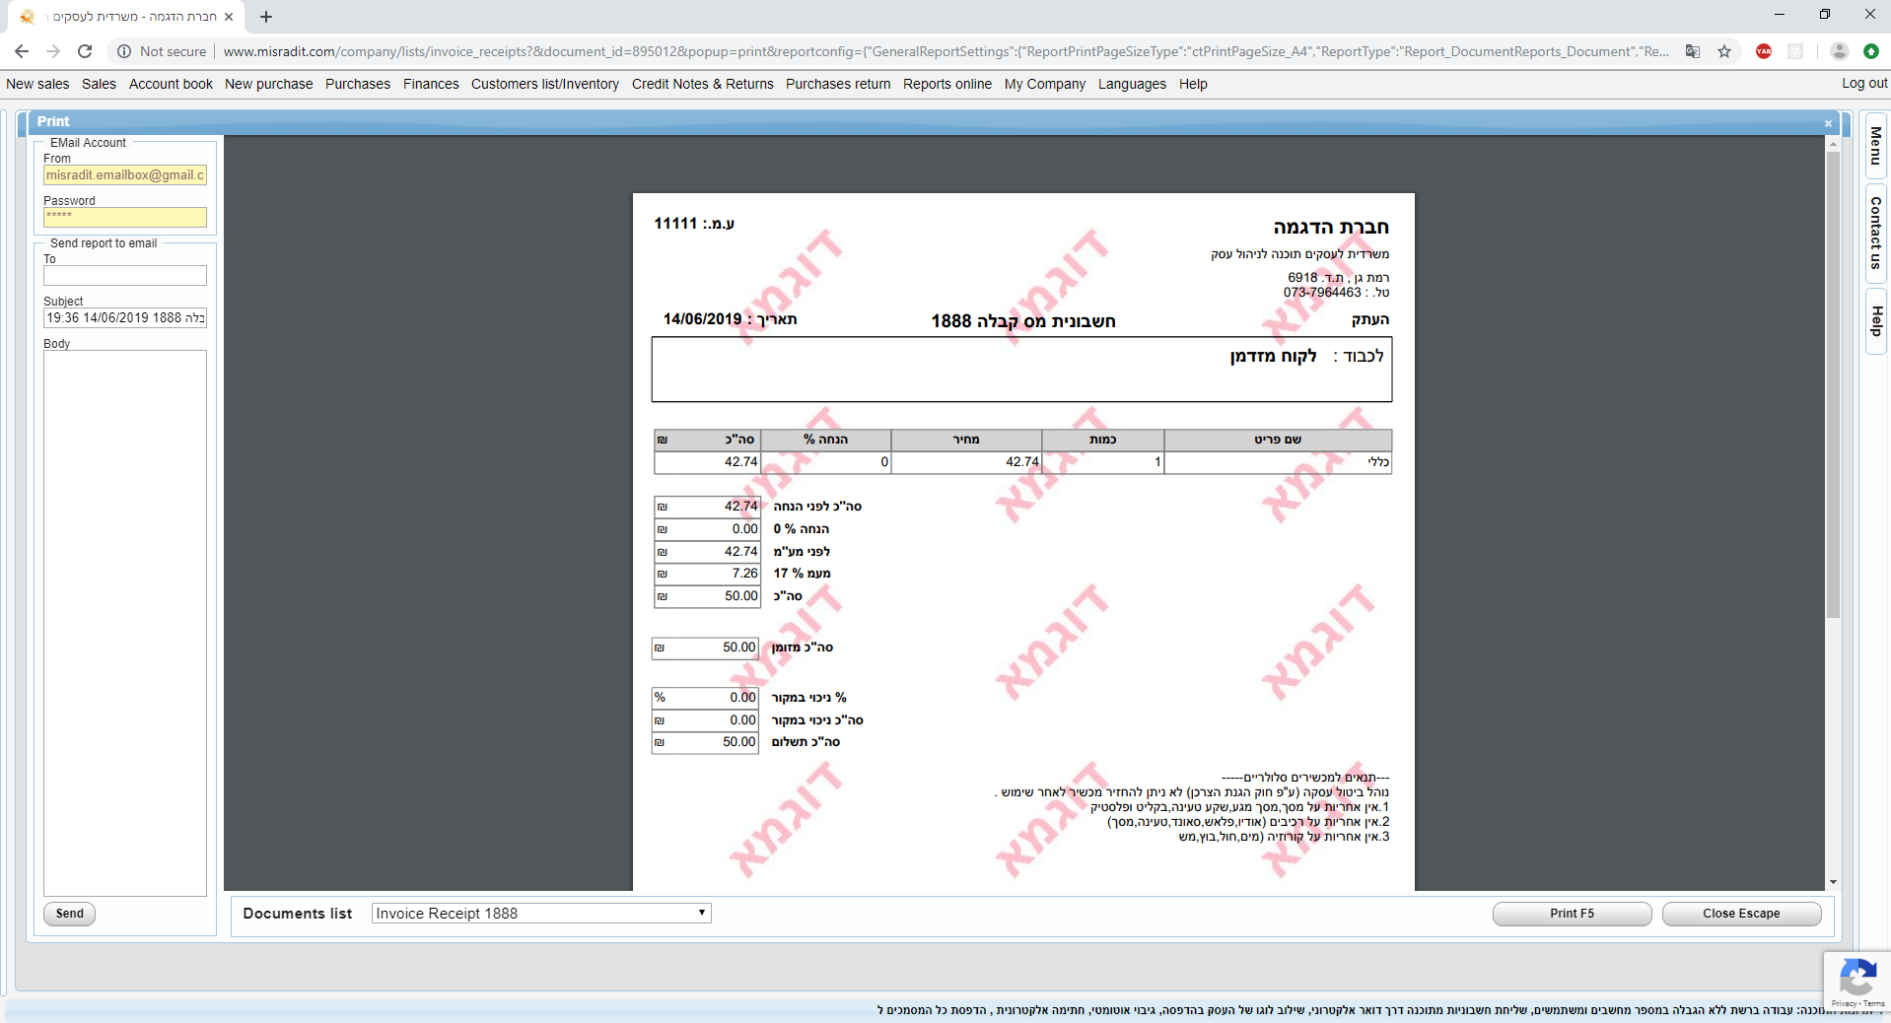Close the Print dialog with the X
This screenshot has height=1023, width=1891.
tap(1828, 123)
